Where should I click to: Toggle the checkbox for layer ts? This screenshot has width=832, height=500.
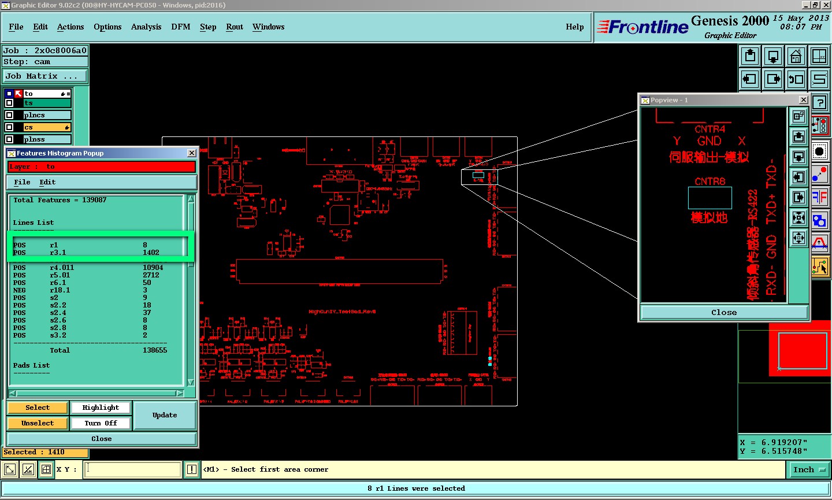click(x=9, y=103)
